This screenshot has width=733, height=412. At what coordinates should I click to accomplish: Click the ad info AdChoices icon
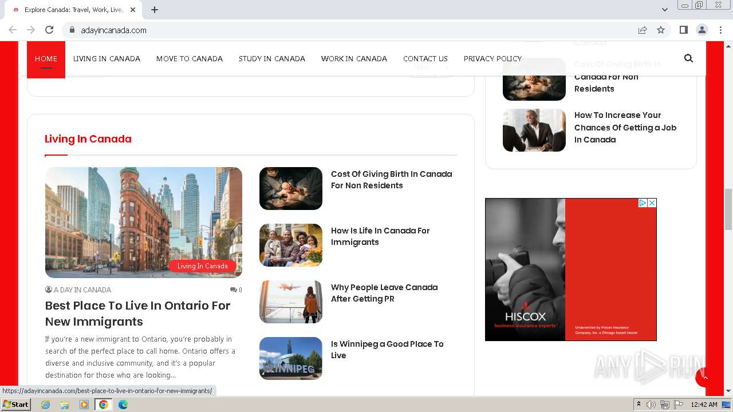pos(643,203)
